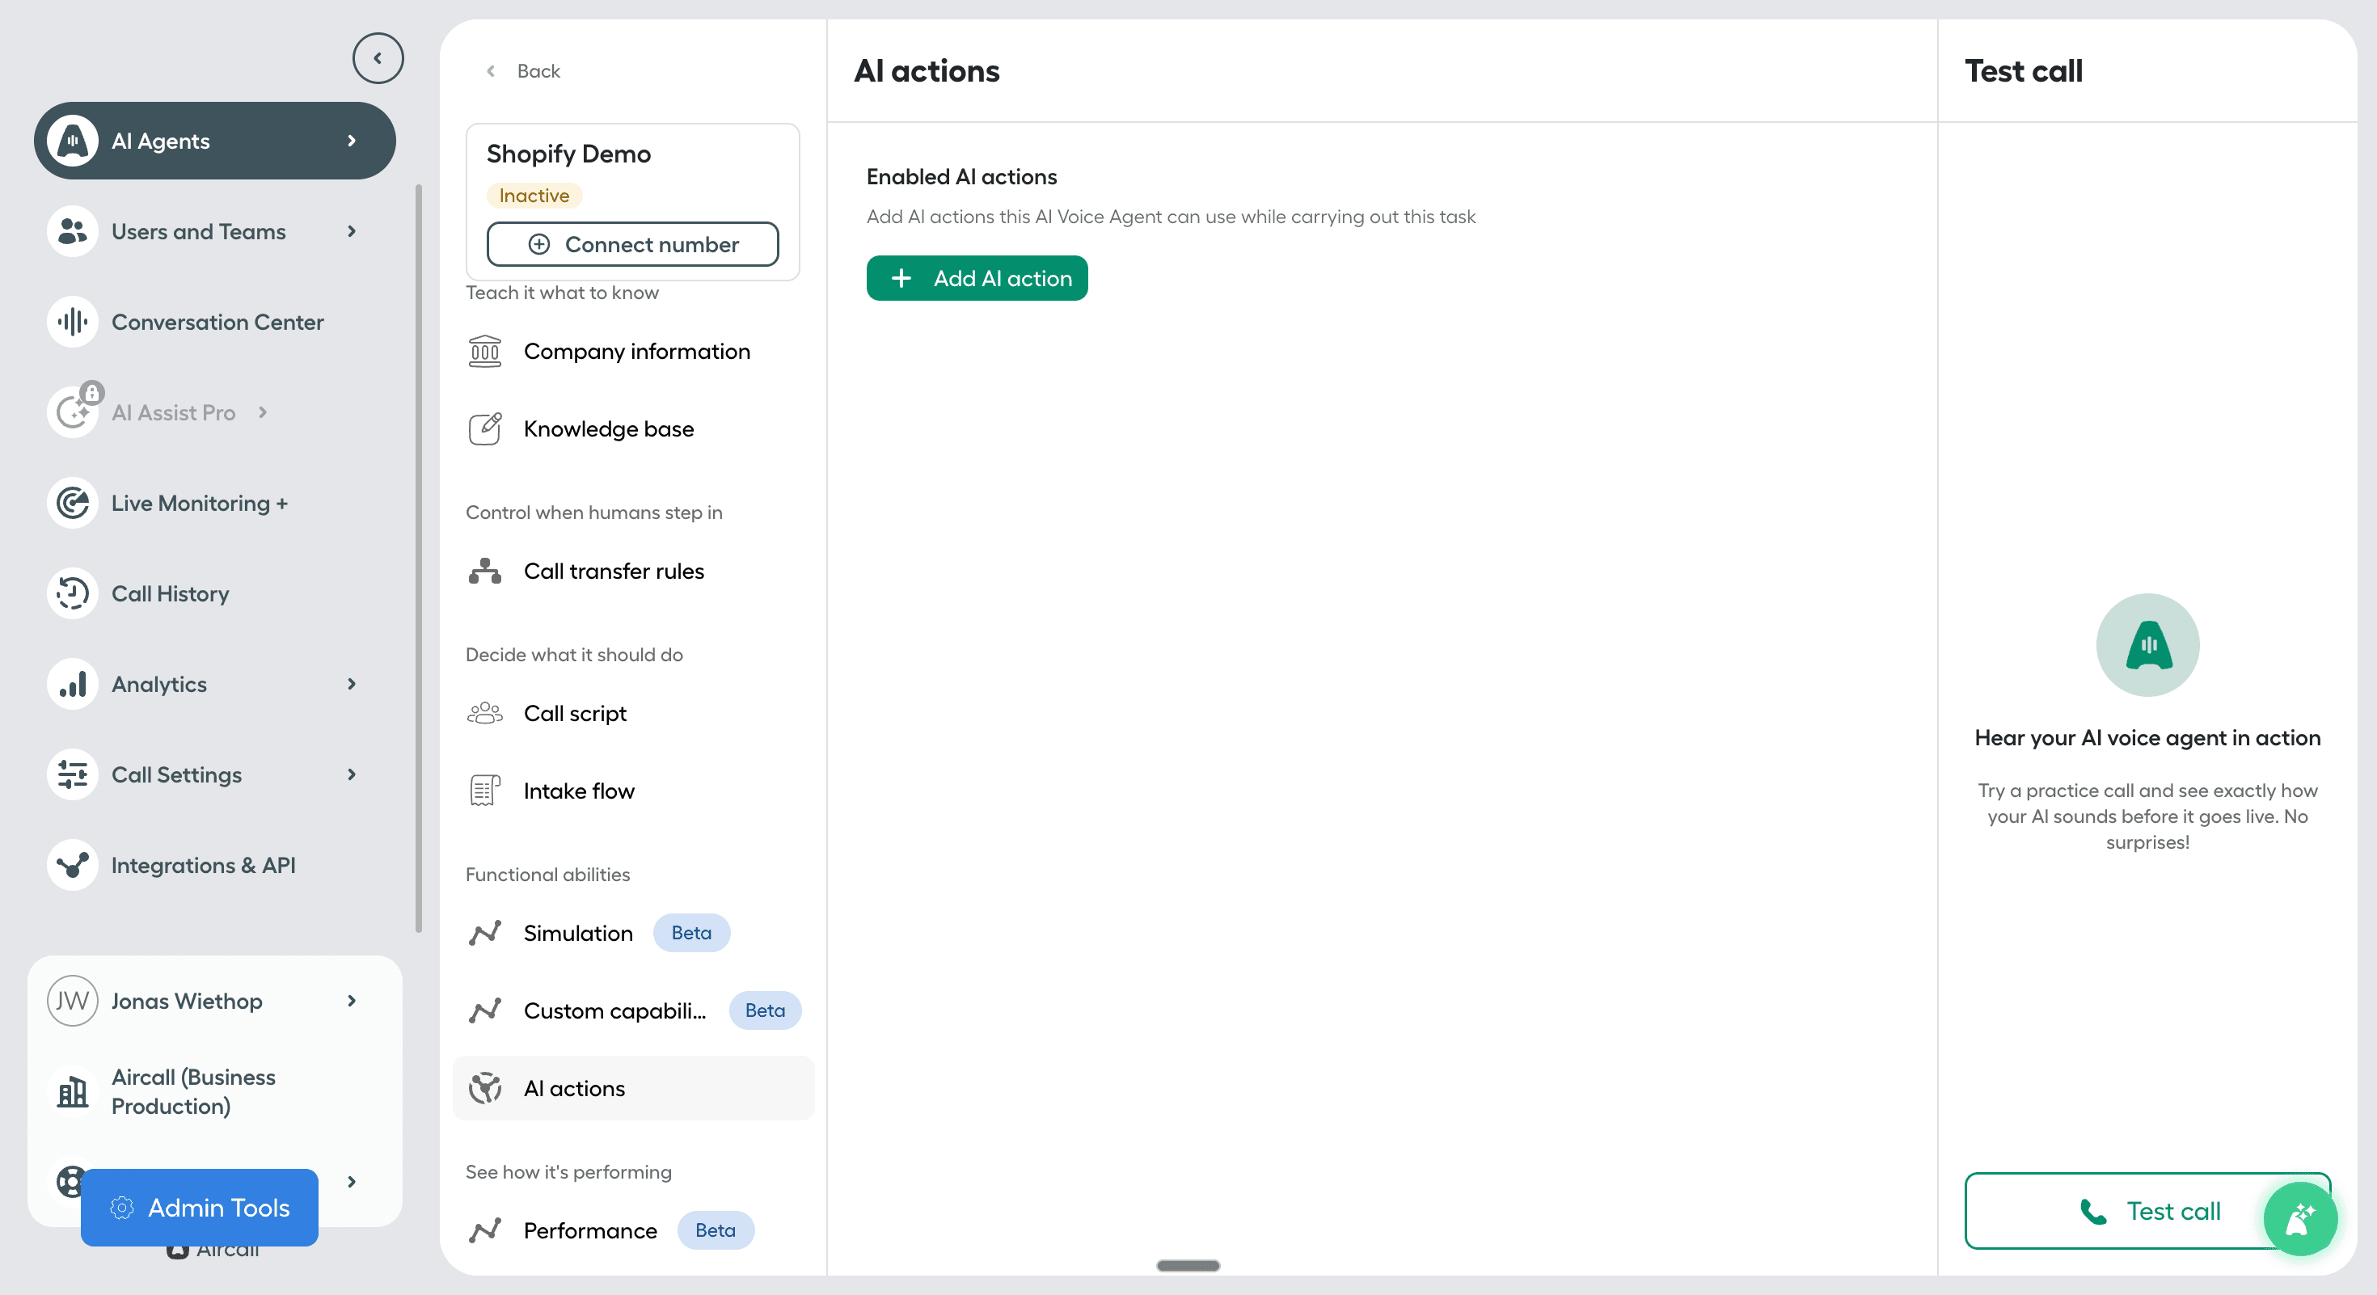Select Call script menu item
The image size is (2377, 1295).
point(575,713)
